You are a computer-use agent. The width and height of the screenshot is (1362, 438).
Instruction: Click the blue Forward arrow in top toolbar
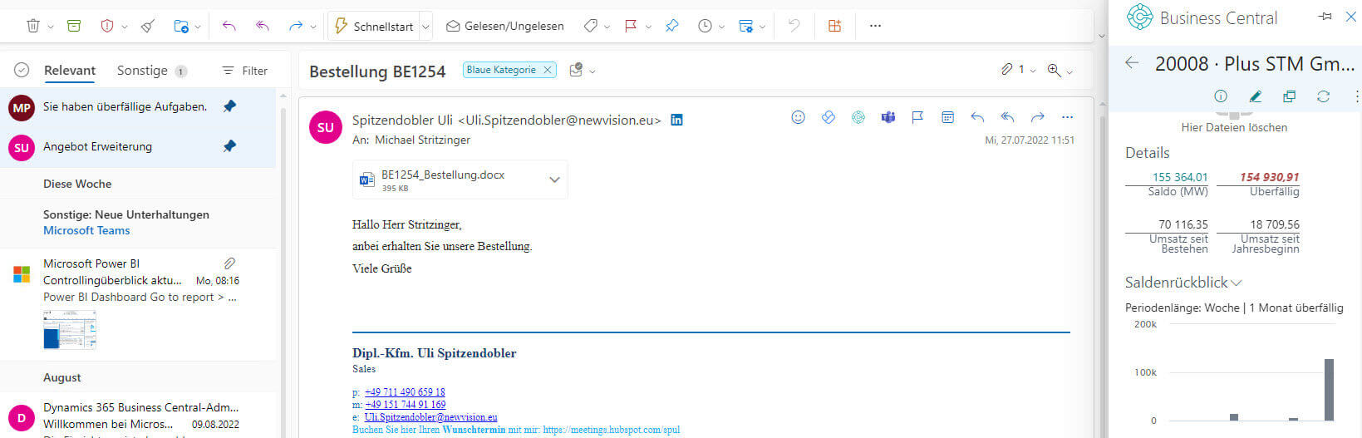tap(296, 26)
